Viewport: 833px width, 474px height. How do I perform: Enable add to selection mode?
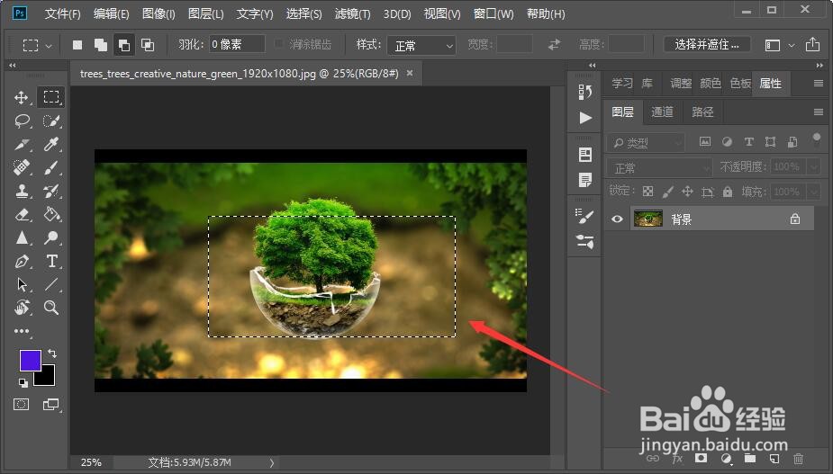point(100,45)
